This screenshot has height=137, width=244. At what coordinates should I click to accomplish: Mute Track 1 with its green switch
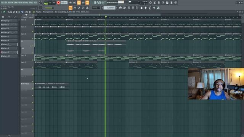(x=33, y=24)
